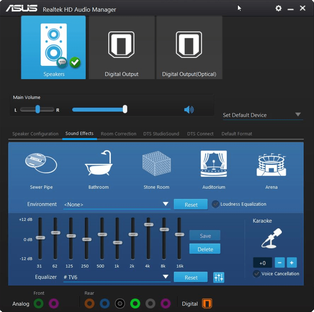Open the Environment preset dropdown
This screenshot has height=312, width=314.
coord(117,204)
